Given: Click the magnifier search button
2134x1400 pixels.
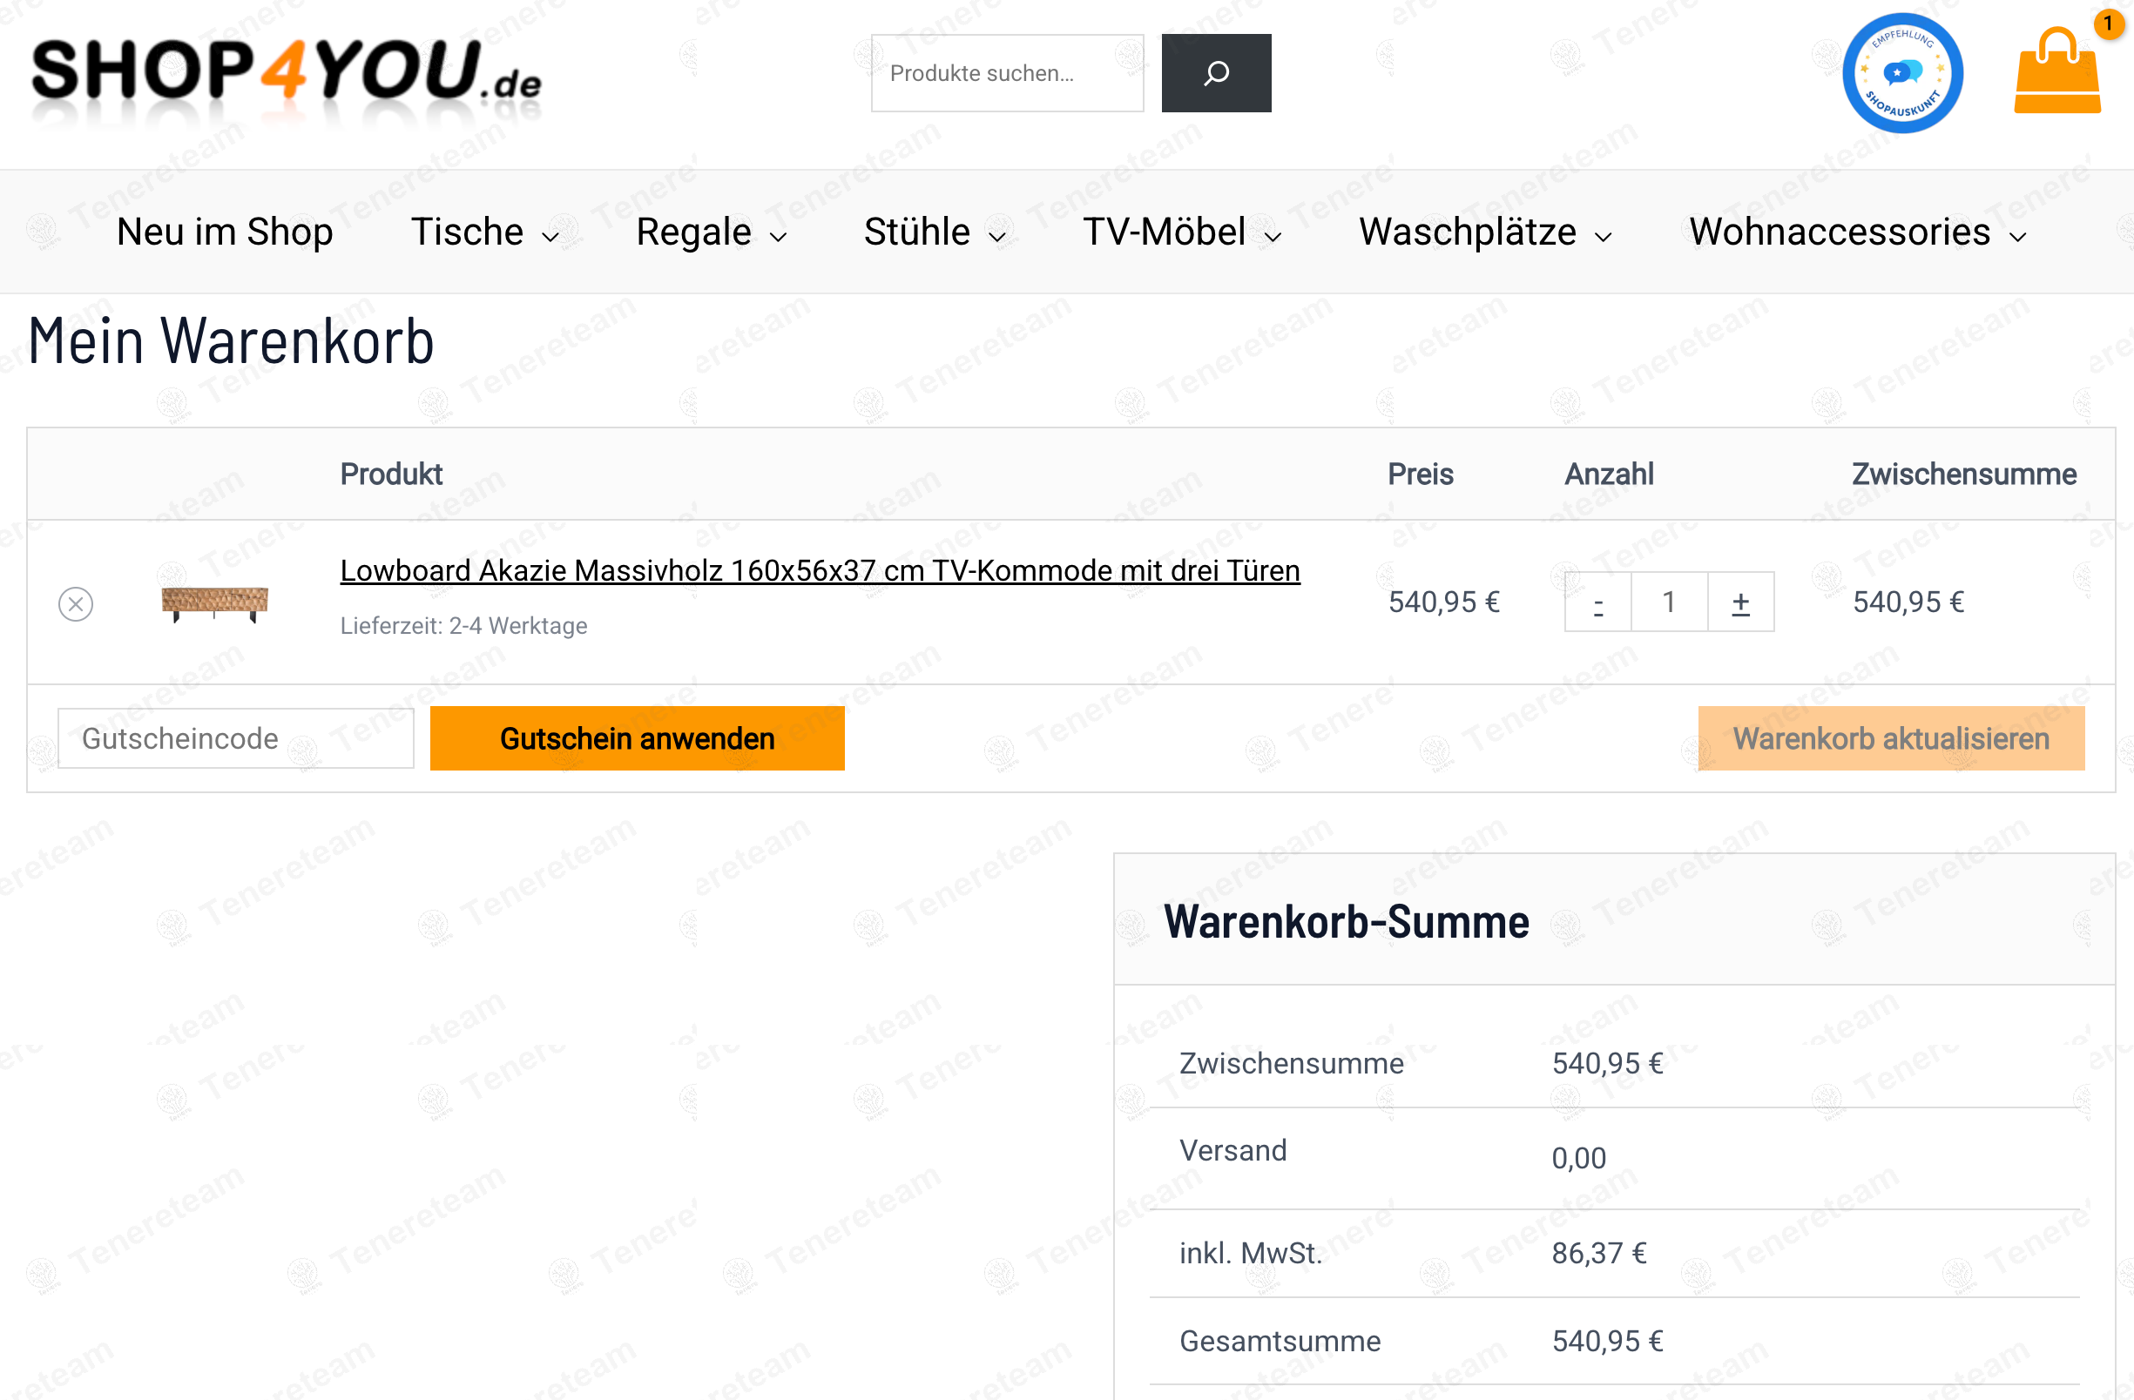Looking at the screenshot, I should click(x=1216, y=72).
